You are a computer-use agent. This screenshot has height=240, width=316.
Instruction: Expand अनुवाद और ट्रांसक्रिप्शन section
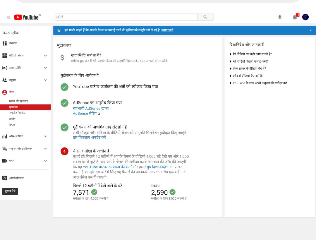[x=45, y=149]
